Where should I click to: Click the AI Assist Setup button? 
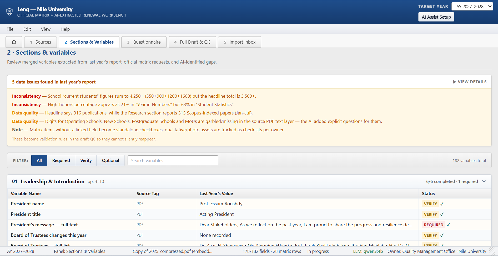pyautogui.click(x=436, y=17)
